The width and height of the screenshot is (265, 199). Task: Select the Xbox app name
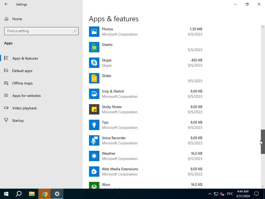106,184
